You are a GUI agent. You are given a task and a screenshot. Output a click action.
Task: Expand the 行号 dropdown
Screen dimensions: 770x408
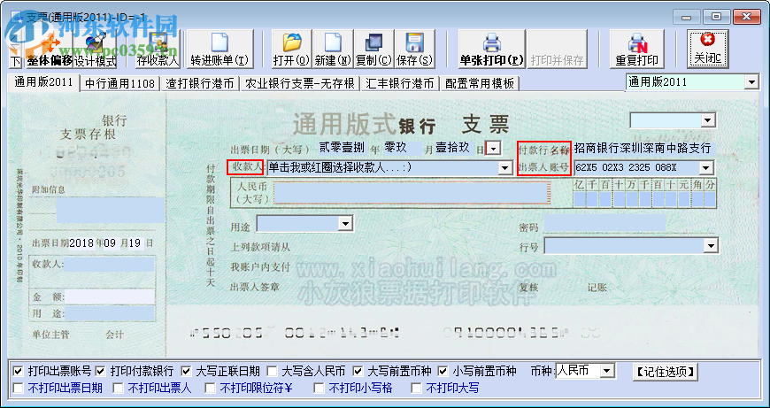coord(711,245)
